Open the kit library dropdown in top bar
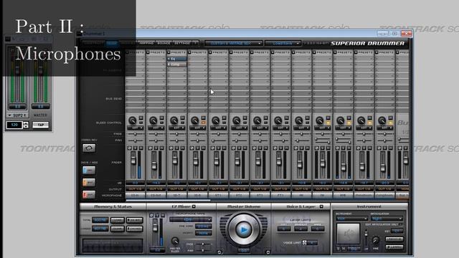 pyautogui.click(x=233, y=43)
